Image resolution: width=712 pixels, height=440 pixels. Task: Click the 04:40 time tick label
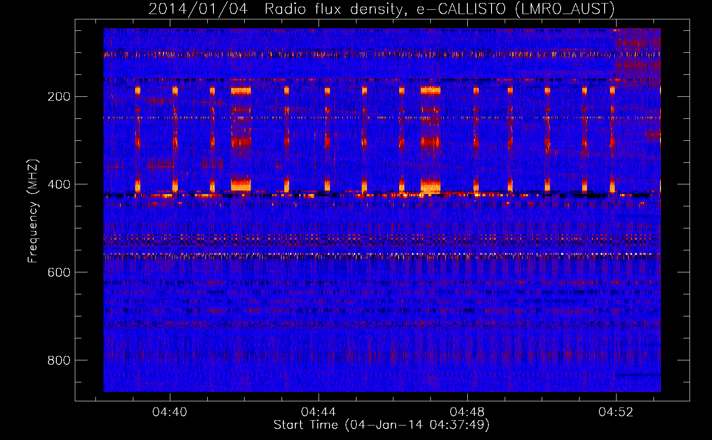click(170, 412)
